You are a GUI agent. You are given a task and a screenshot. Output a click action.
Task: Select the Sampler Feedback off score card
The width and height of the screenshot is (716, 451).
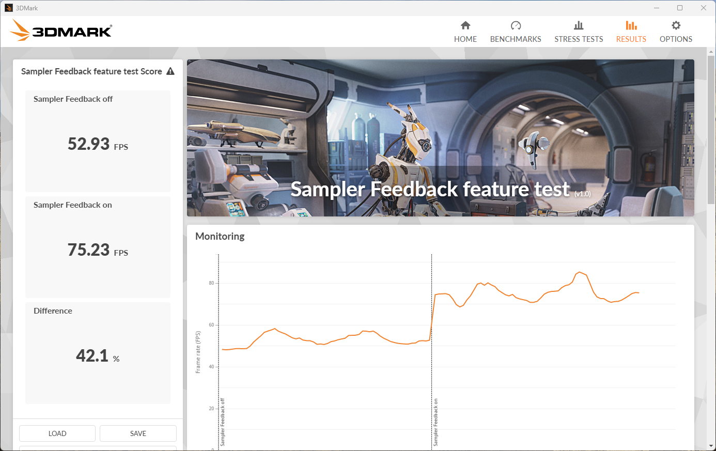click(x=98, y=141)
